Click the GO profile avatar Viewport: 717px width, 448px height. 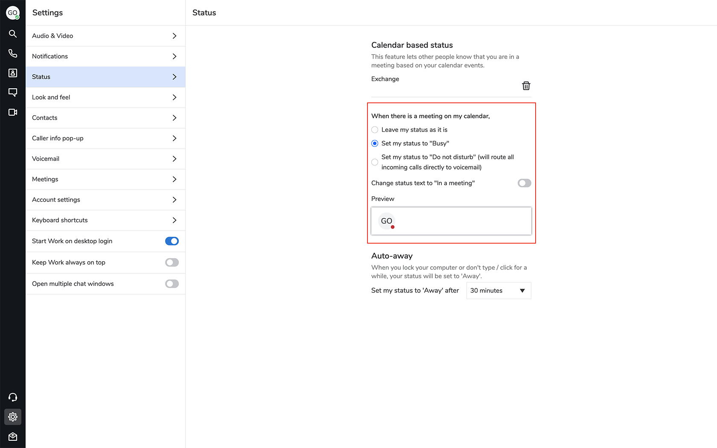coord(13,13)
